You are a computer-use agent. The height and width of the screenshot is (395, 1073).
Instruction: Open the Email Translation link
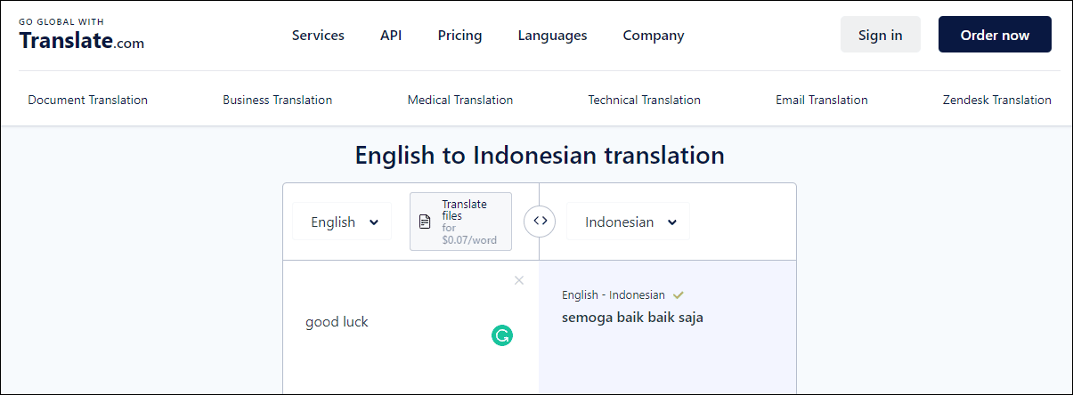[x=821, y=100]
